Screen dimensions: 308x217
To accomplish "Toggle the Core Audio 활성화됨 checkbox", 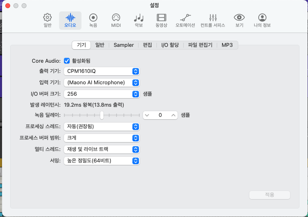I will pyautogui.click(x=67, y=61).
